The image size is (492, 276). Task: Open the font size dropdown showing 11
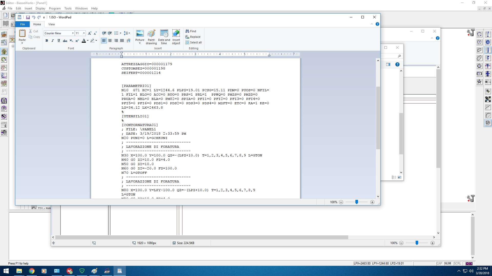click(x=84, y=33)
